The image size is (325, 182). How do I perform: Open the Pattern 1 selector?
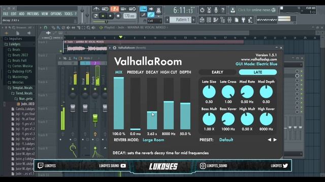(x=180, y=20)
